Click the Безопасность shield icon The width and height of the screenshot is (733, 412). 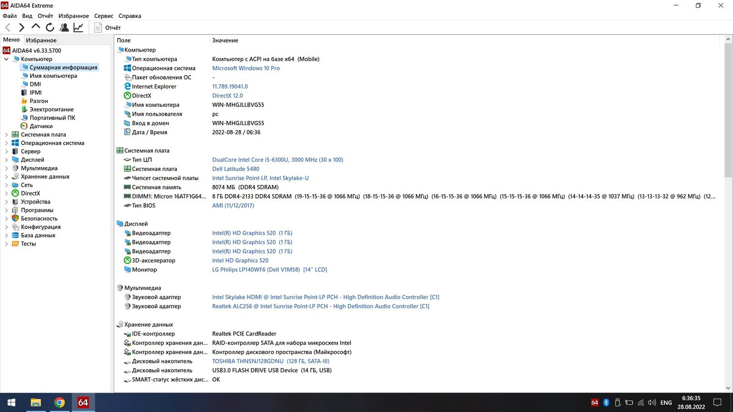coord(15,218)
